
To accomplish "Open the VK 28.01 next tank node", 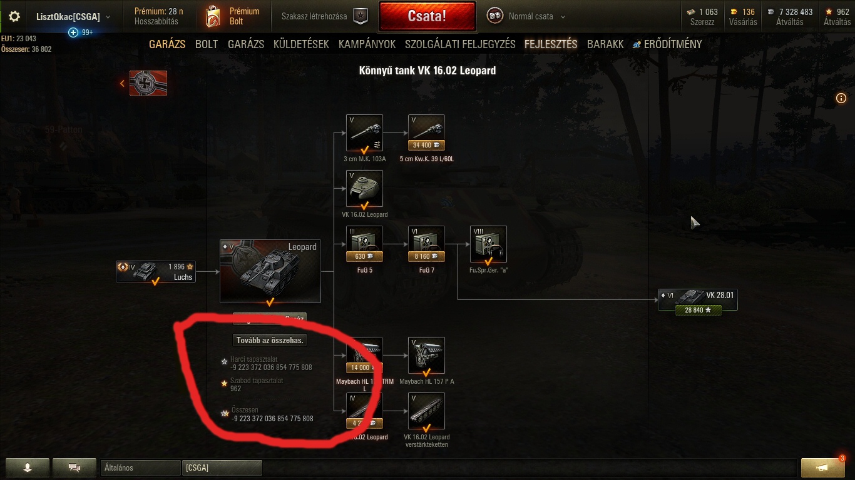I will point(698,300).
